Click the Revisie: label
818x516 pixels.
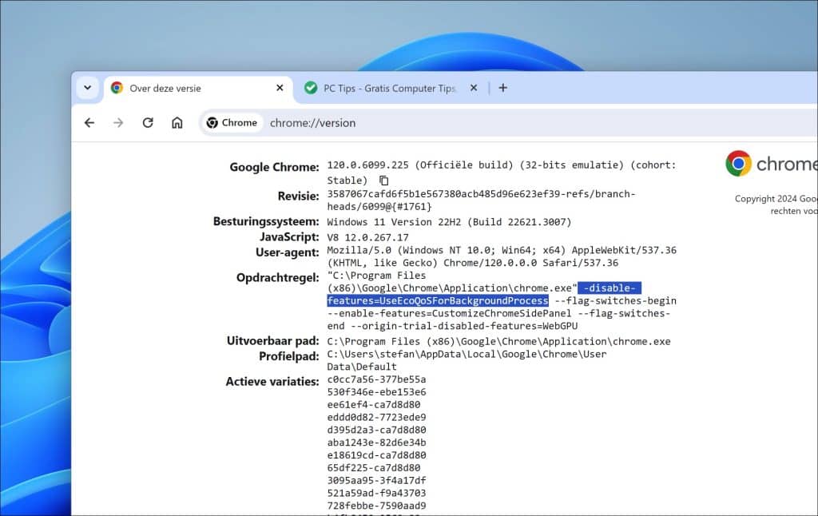point(299,196)
